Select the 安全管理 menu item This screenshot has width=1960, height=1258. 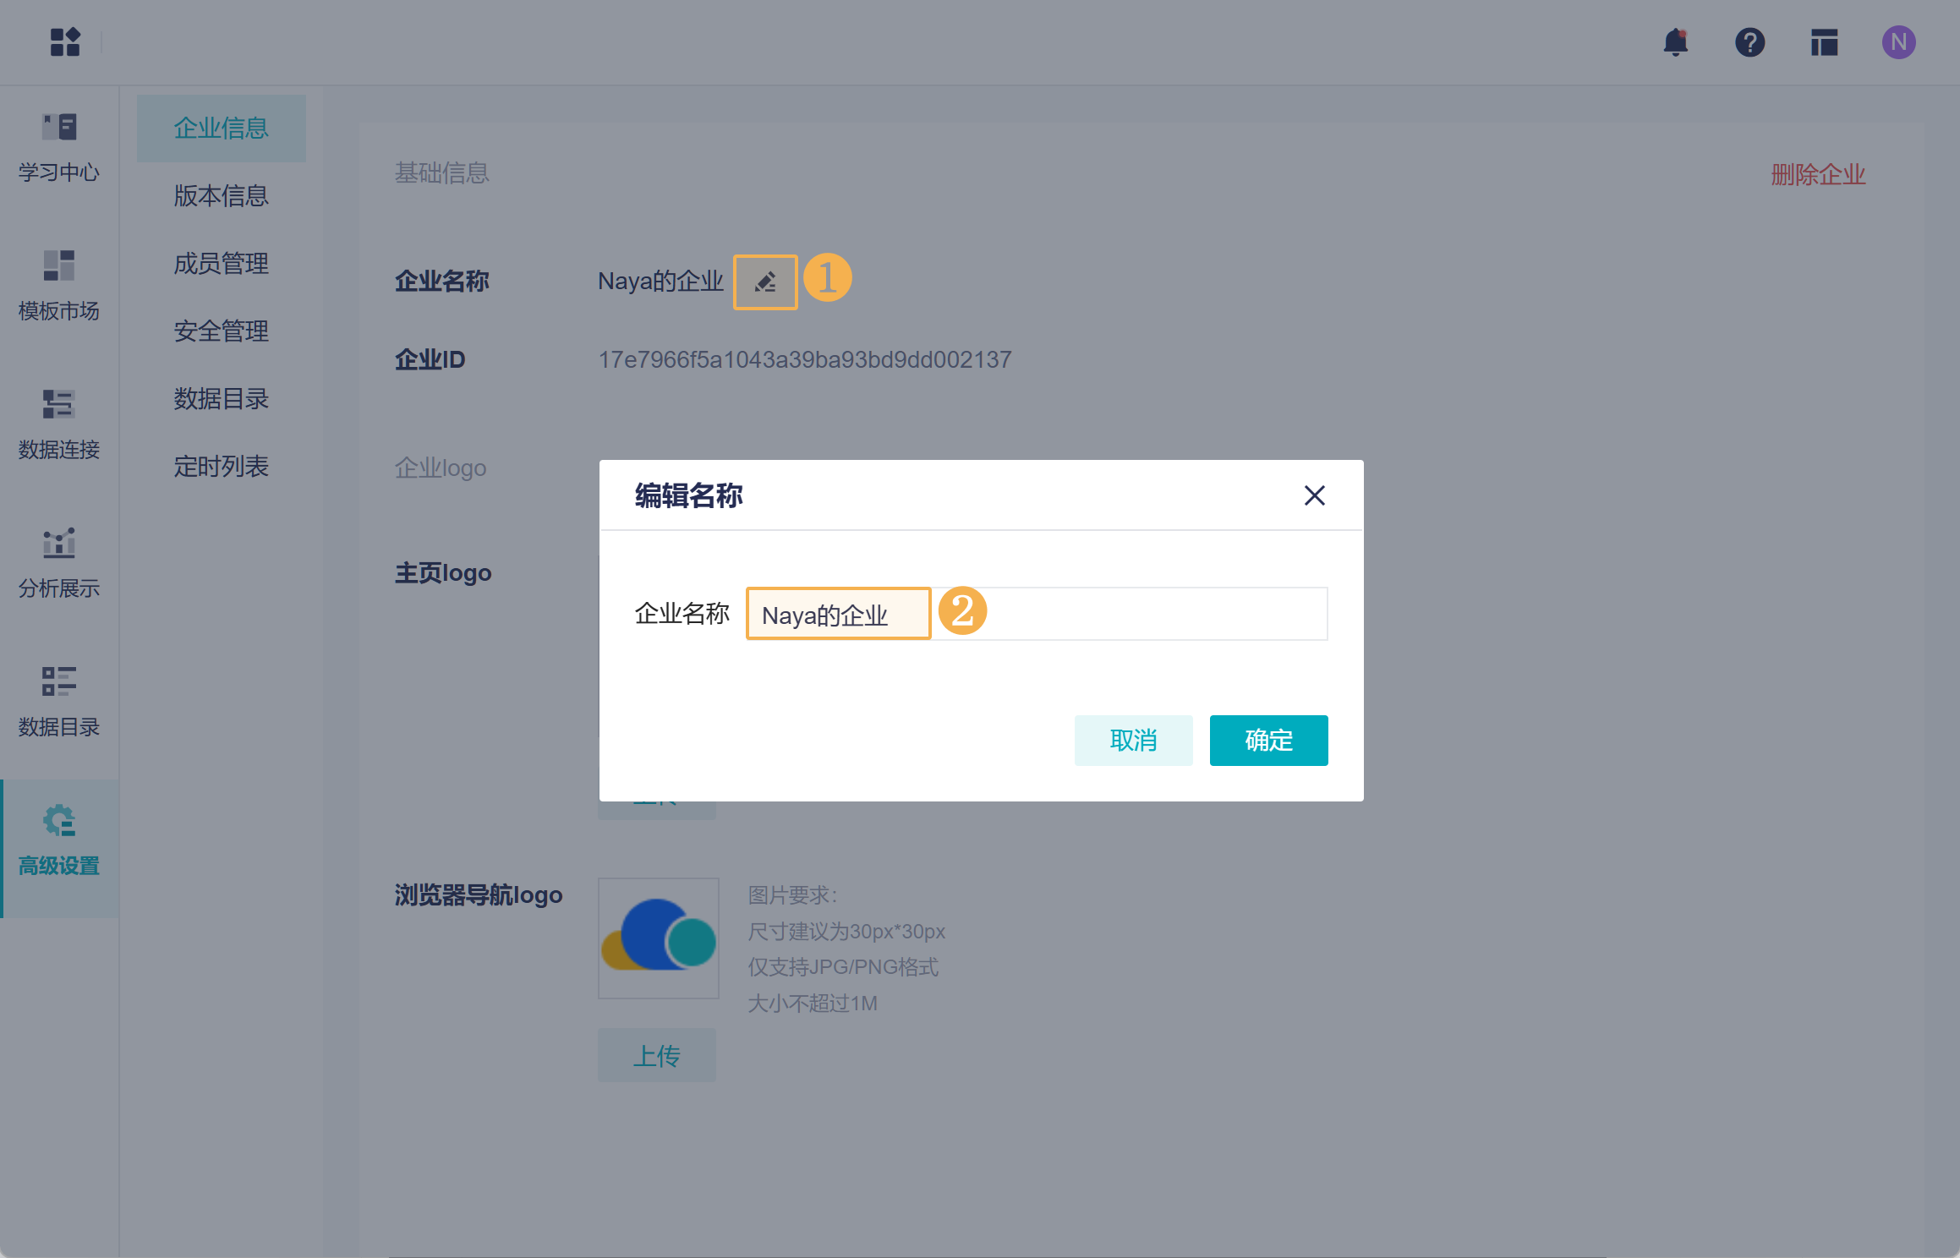coord(221,331)
